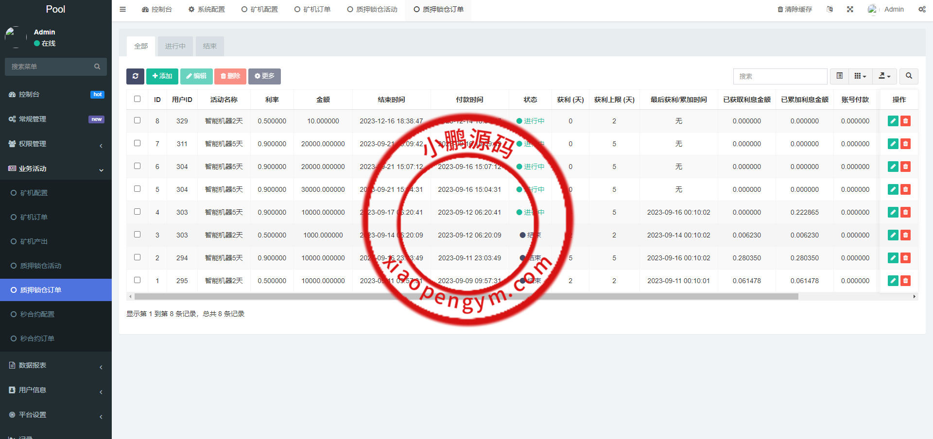Tick the checkbox for order ID 3

click(x=138, y=235)
